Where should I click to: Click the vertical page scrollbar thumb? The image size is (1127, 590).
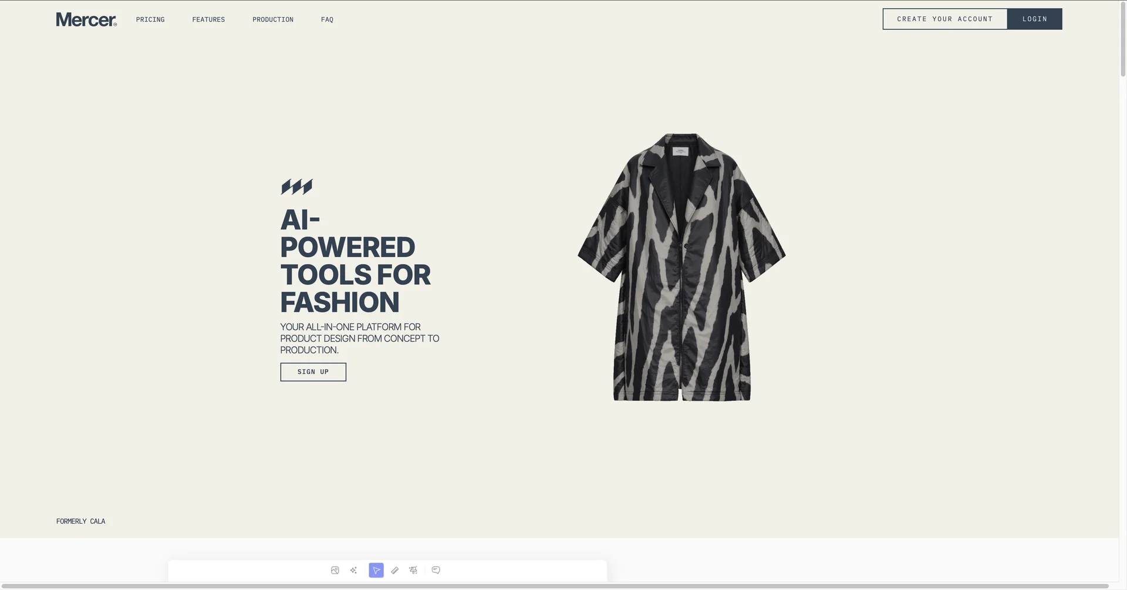(1123, 39)
